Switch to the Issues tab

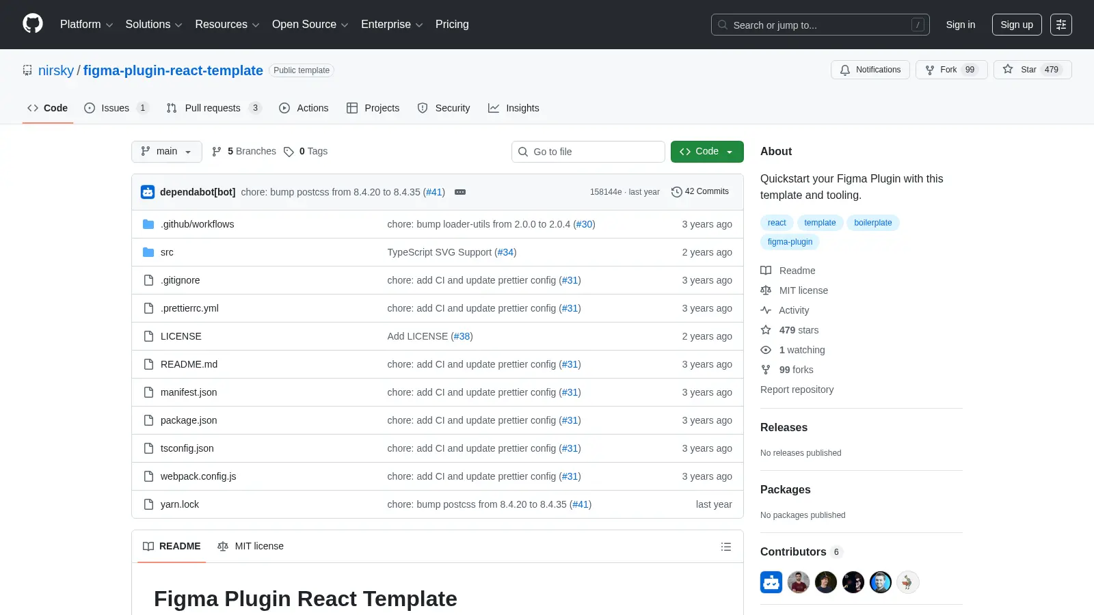(x=116, y=108)
